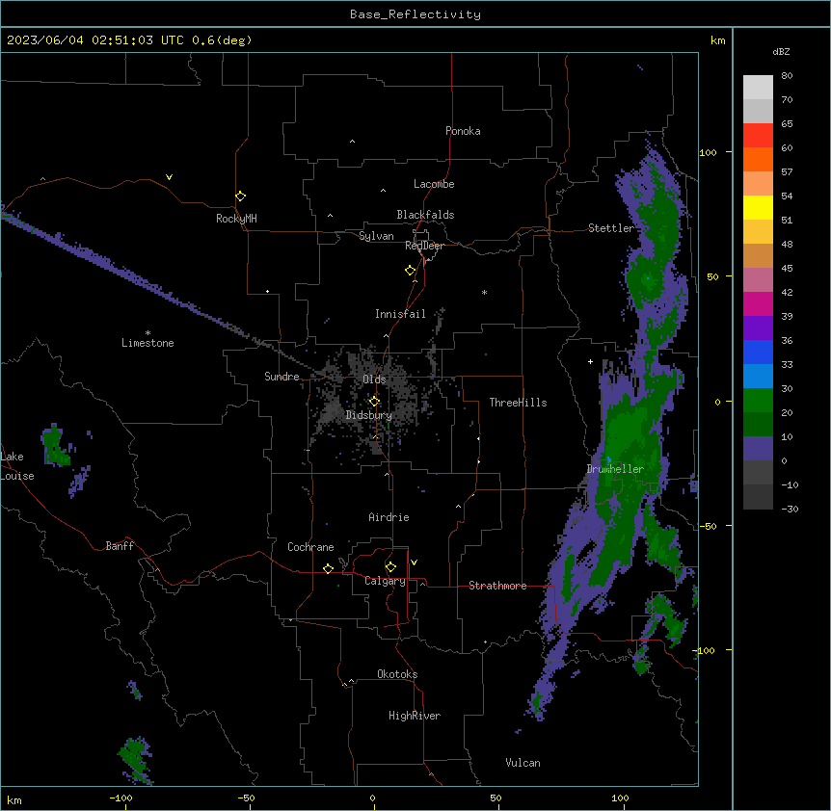Pick the white 80 dBZ legend swatch
The image size is (831, 811).
pos(758,88)
